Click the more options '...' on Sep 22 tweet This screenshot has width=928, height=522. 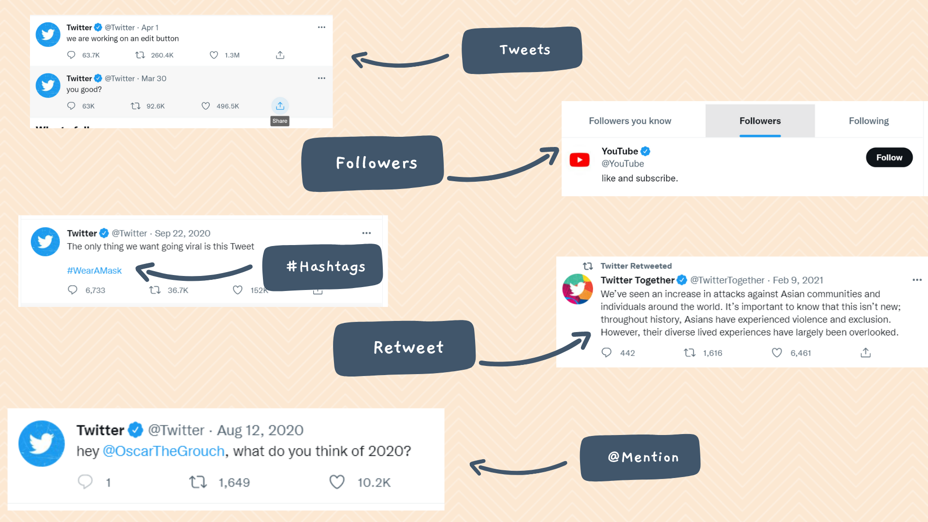366,233
